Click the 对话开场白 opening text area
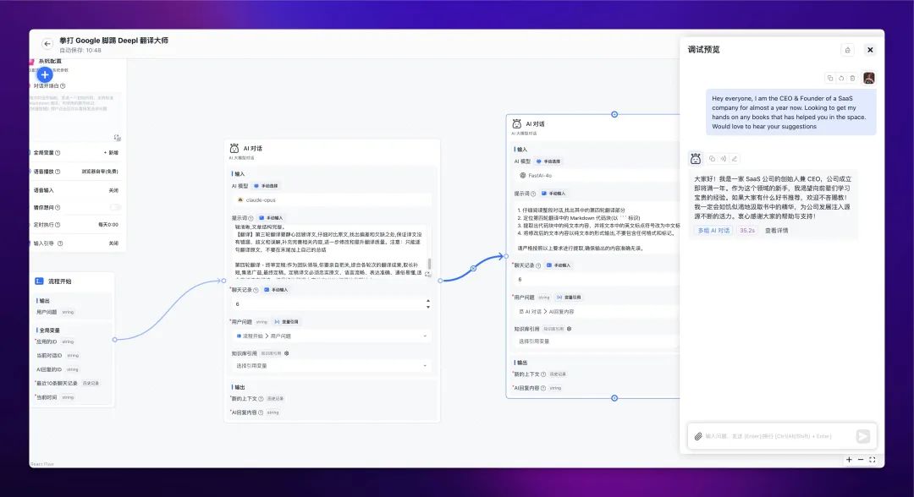This screenshot has width=914, height=497. 75,117
